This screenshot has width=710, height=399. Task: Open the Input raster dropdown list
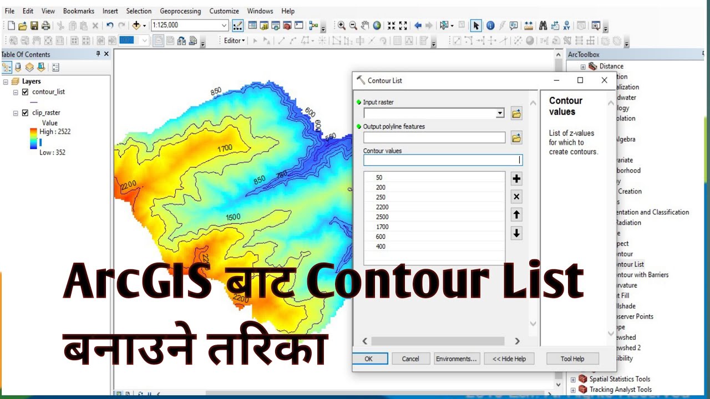(x=500, y=114)
